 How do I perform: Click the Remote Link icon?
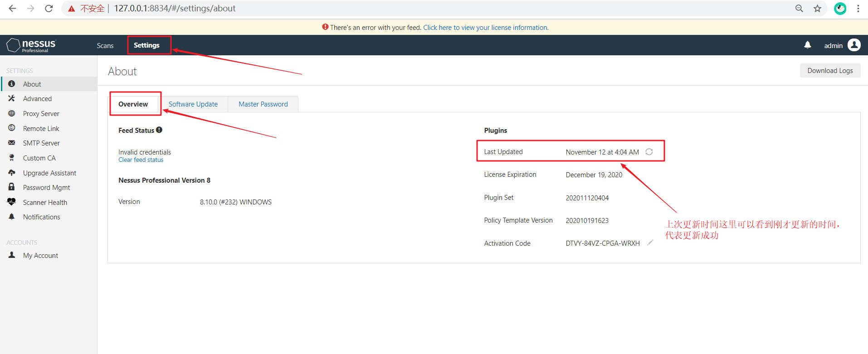[12, 128]
